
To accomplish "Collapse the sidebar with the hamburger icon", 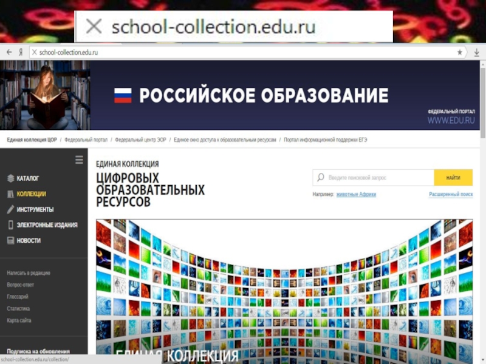I will pyautogui.click(x=79, y=160).
